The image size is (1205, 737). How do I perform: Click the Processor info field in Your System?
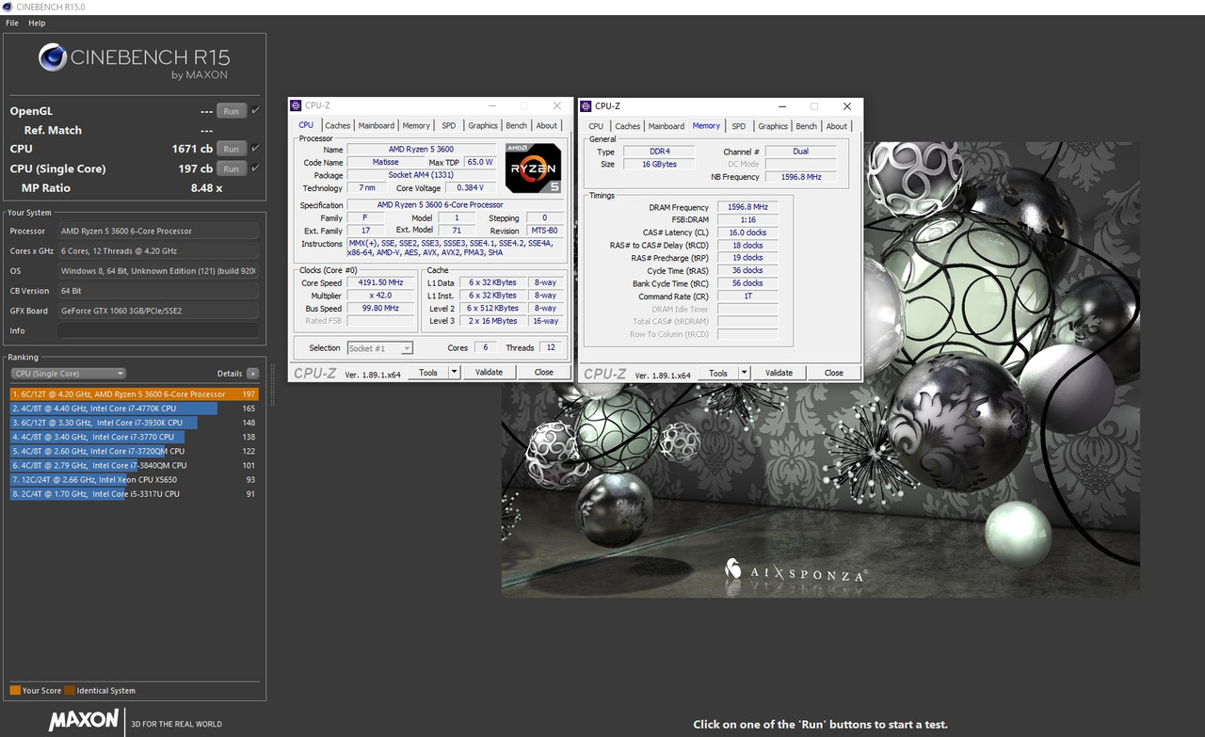tap(158, 232)
